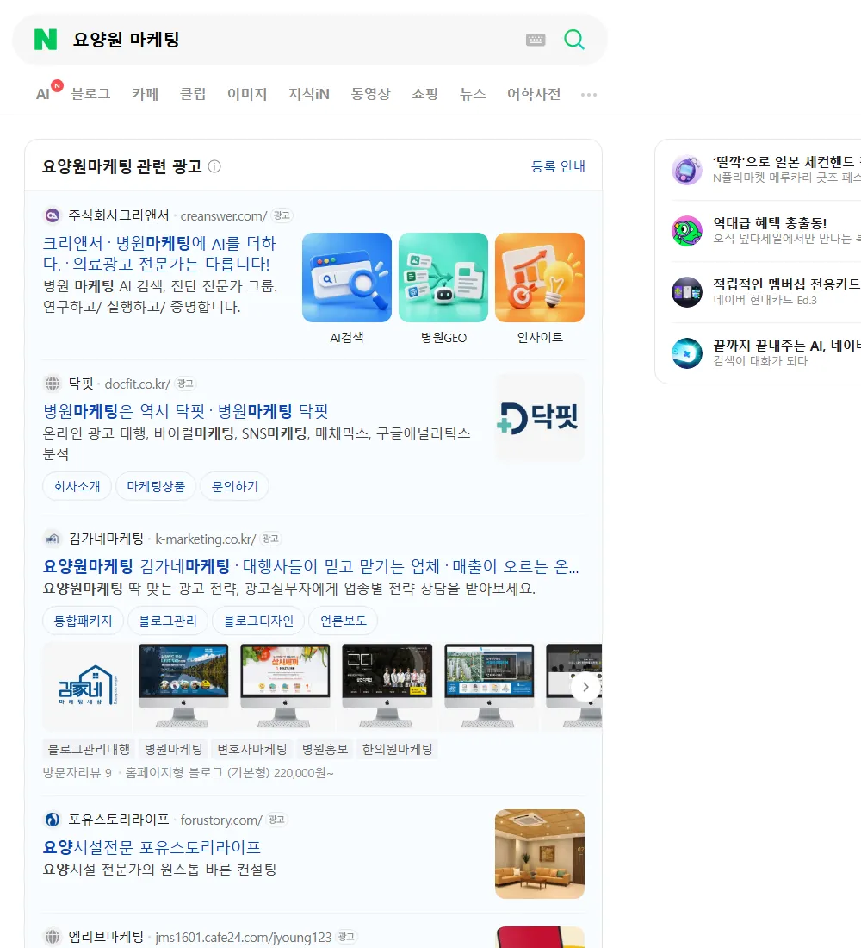The height and width of the screenshot is (948, 861).
Task: Switch to the 동영상 tab
Action: 371,94
